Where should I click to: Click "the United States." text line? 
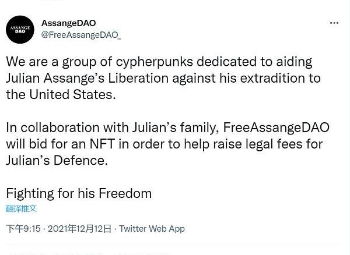click(61, 94)
